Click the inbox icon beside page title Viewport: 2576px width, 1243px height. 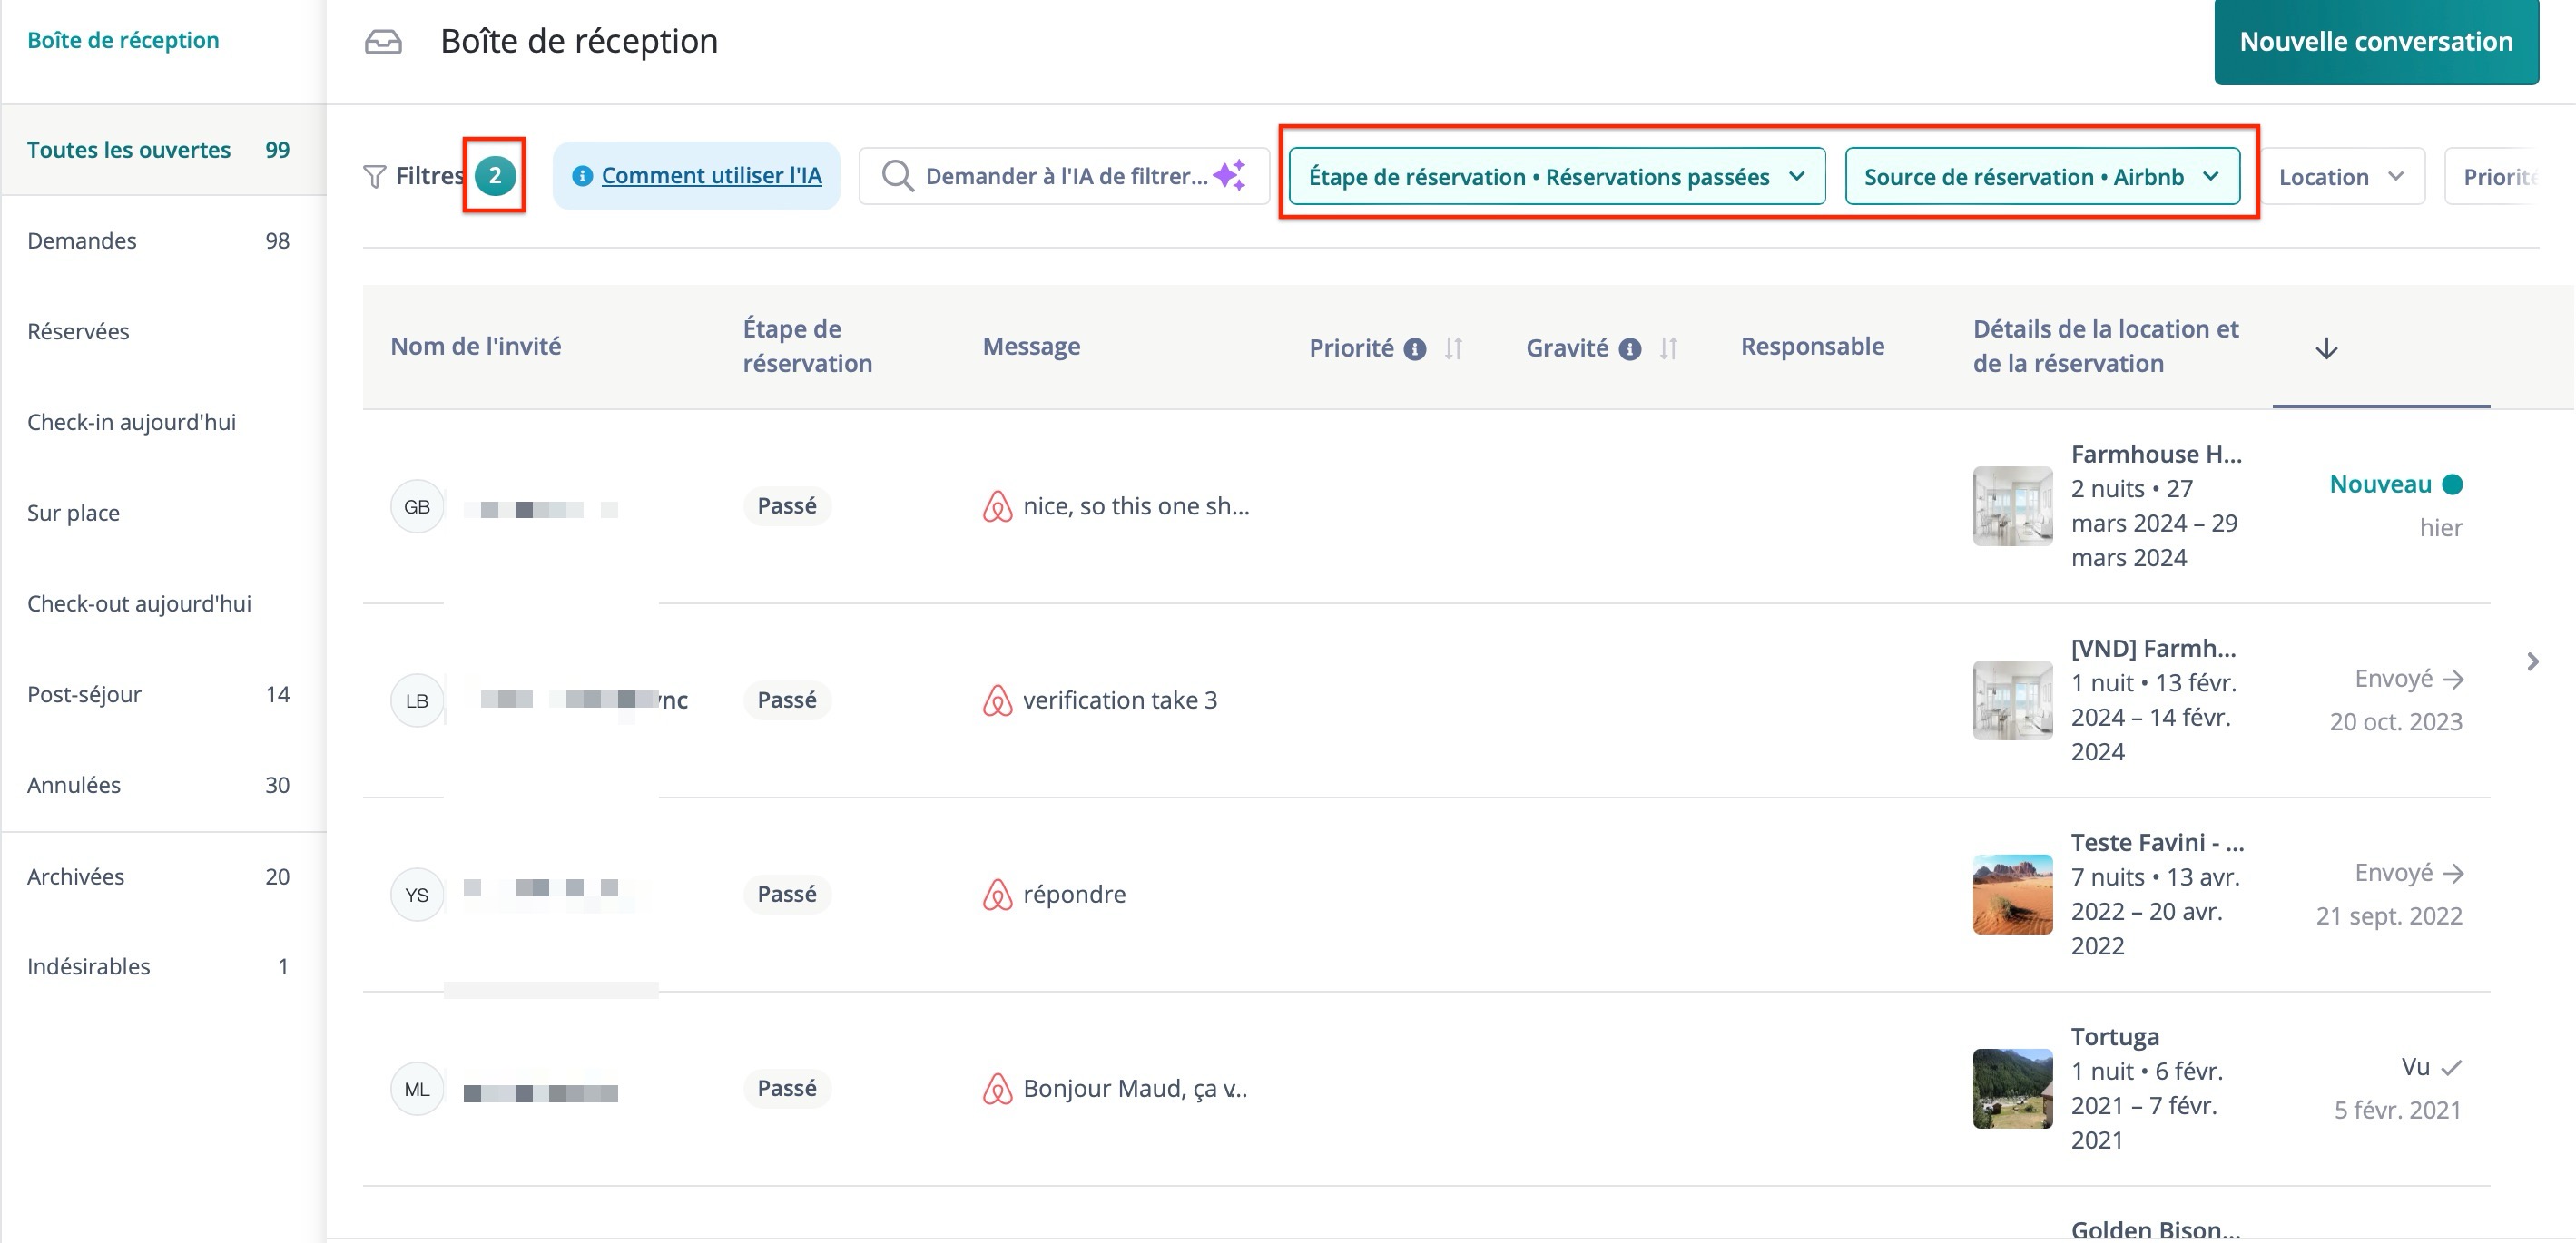click(383, 42)
